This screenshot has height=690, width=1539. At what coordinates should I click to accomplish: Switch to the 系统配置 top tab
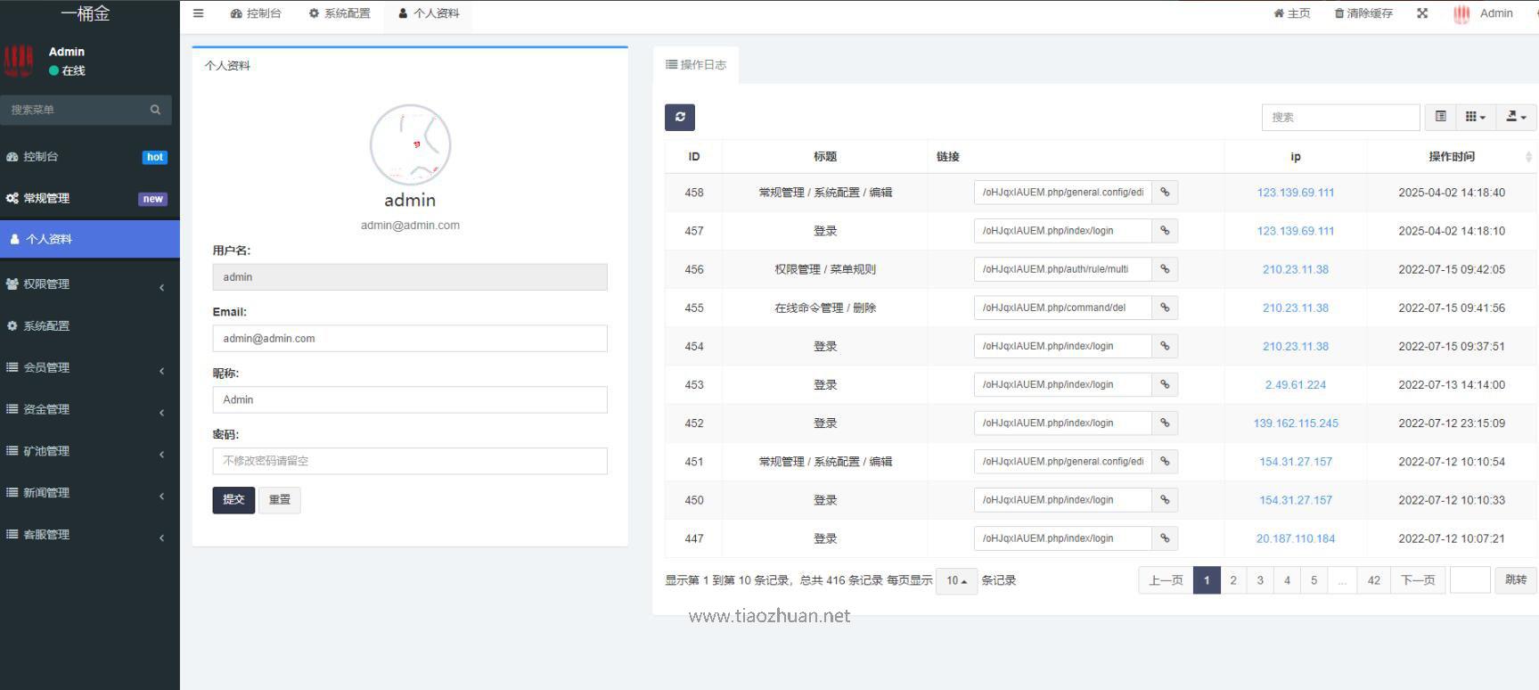(340, 13)
